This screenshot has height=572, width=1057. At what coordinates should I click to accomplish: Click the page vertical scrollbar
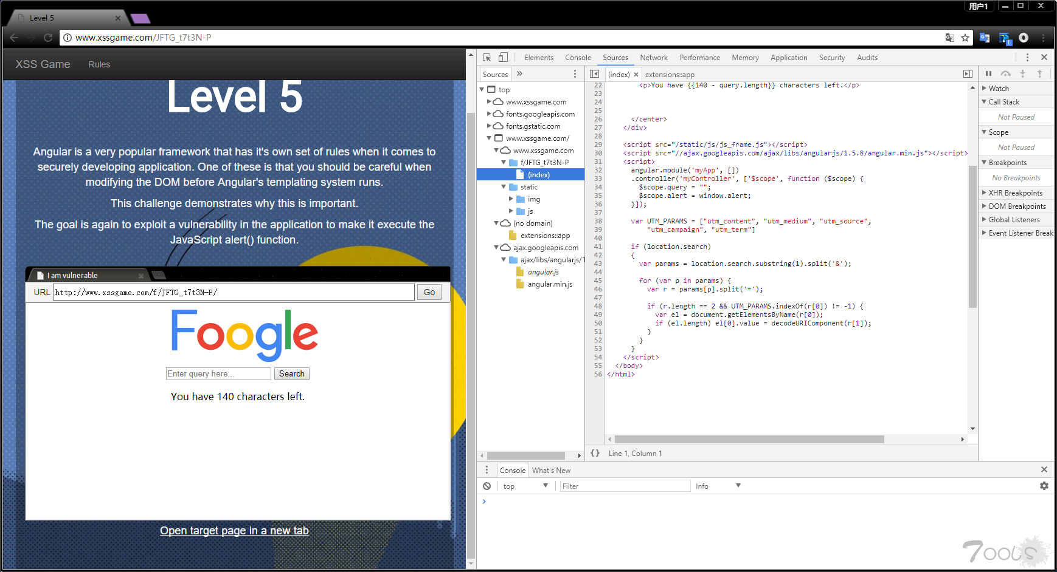coord(471,336)
